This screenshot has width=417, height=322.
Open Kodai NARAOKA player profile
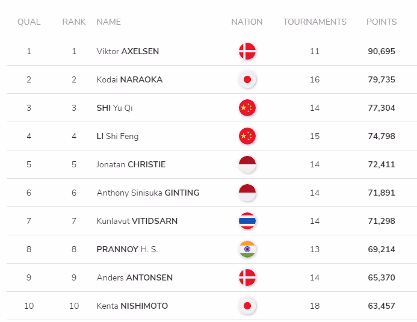tap(129, 79)
